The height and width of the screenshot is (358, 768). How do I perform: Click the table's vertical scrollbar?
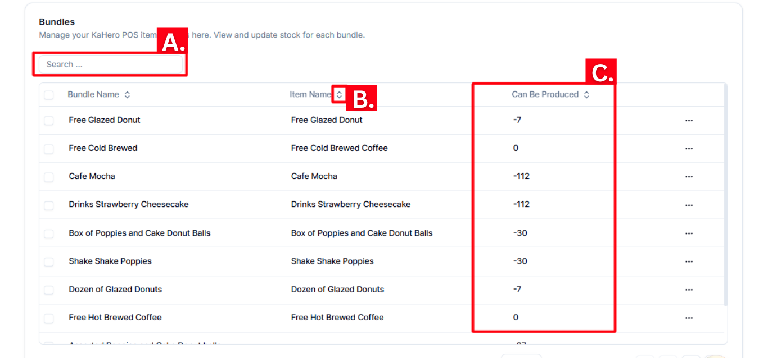click(726, 196)
